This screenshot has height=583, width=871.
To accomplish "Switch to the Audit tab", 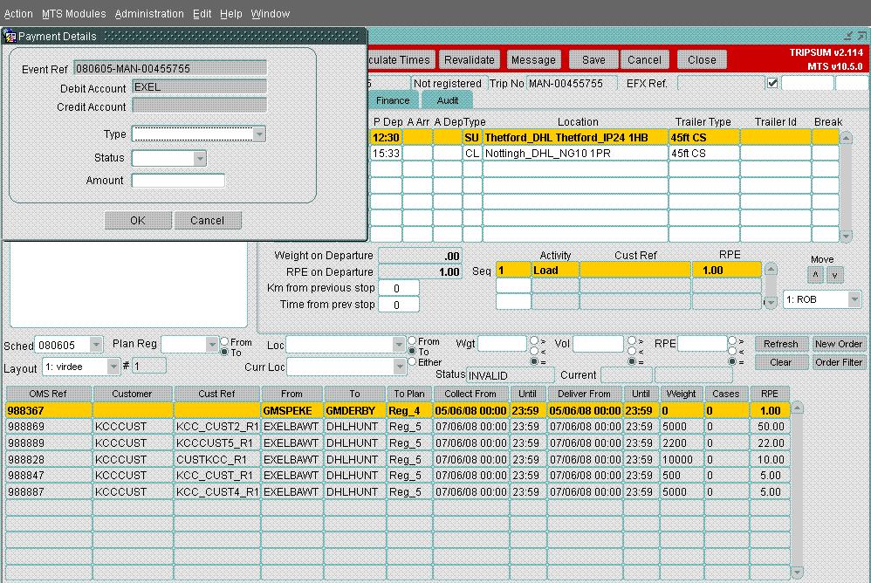I will 447,100.
